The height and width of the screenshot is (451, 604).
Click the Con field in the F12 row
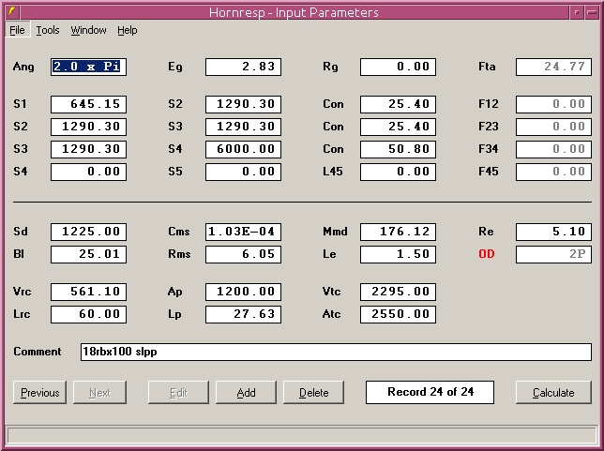click(x=399, y=104)
